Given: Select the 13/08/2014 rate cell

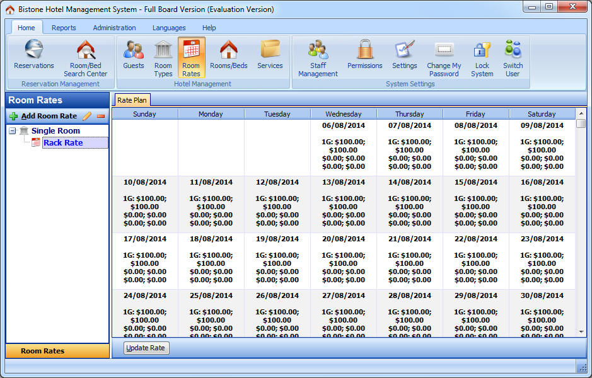Looking at the screenshot, I should tap(343, 203).
